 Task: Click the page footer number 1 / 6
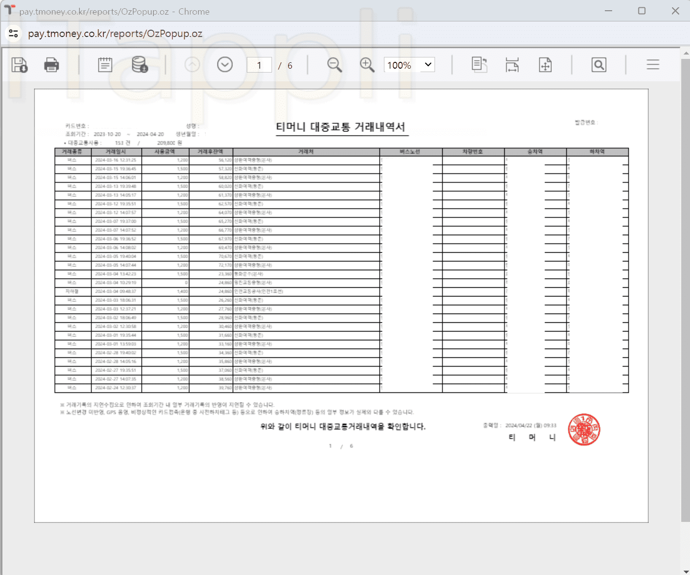341,446
